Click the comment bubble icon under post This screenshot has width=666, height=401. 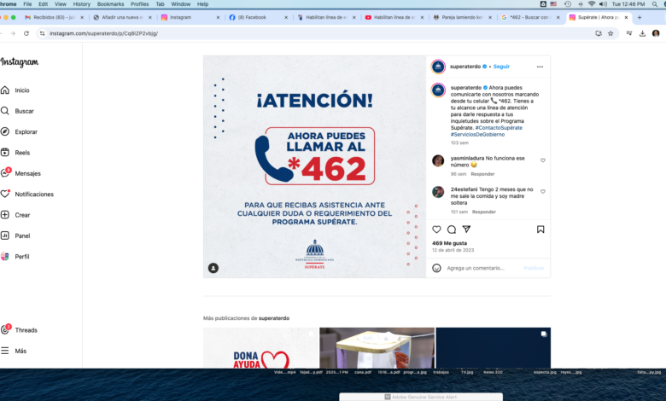452,230
